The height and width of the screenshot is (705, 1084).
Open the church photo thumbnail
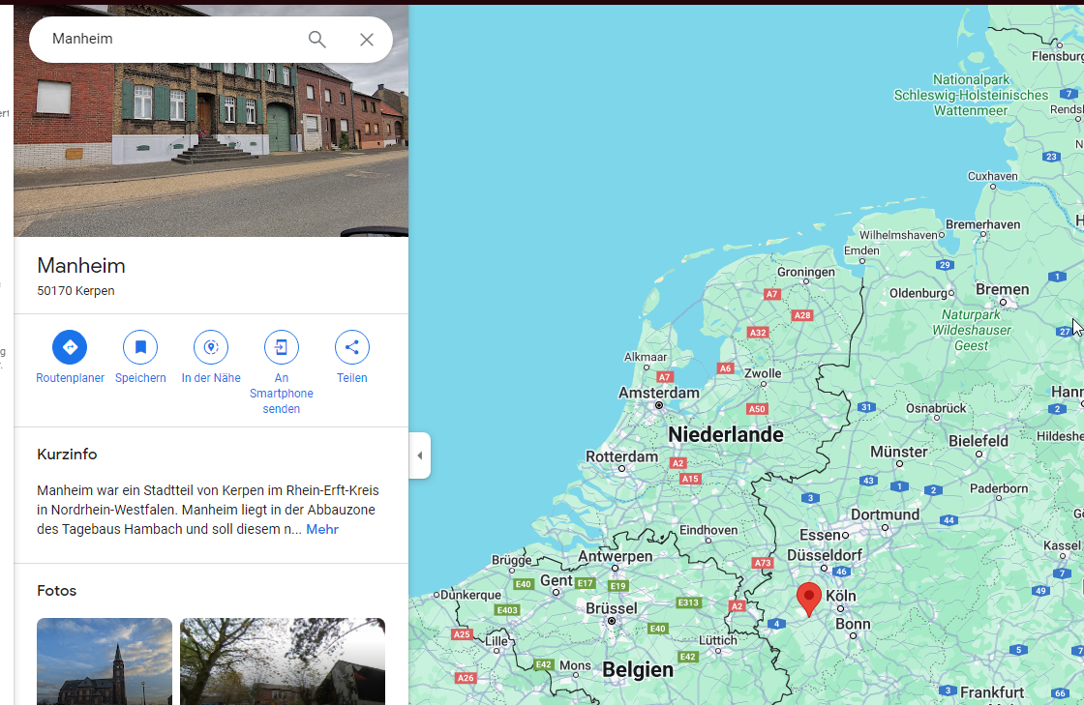tap(105, 661)
